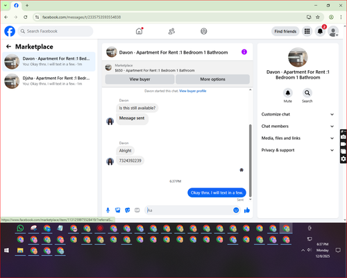The width and height of the screenshot is (347, 278).
Task: Click the chat scroll up arrow
Action: coord(250,90)
